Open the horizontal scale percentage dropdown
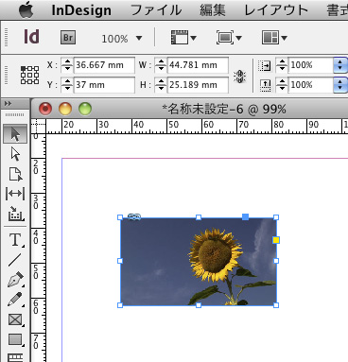348x362 pixels. tap(340, 65)
